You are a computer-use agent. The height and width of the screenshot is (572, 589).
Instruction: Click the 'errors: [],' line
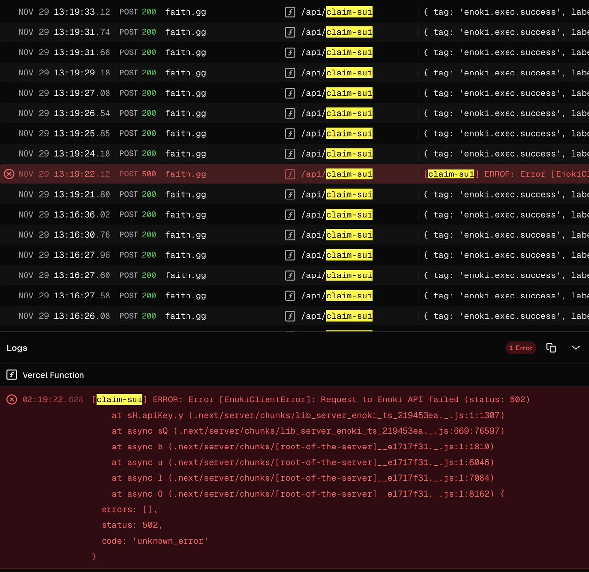(129, 509)
